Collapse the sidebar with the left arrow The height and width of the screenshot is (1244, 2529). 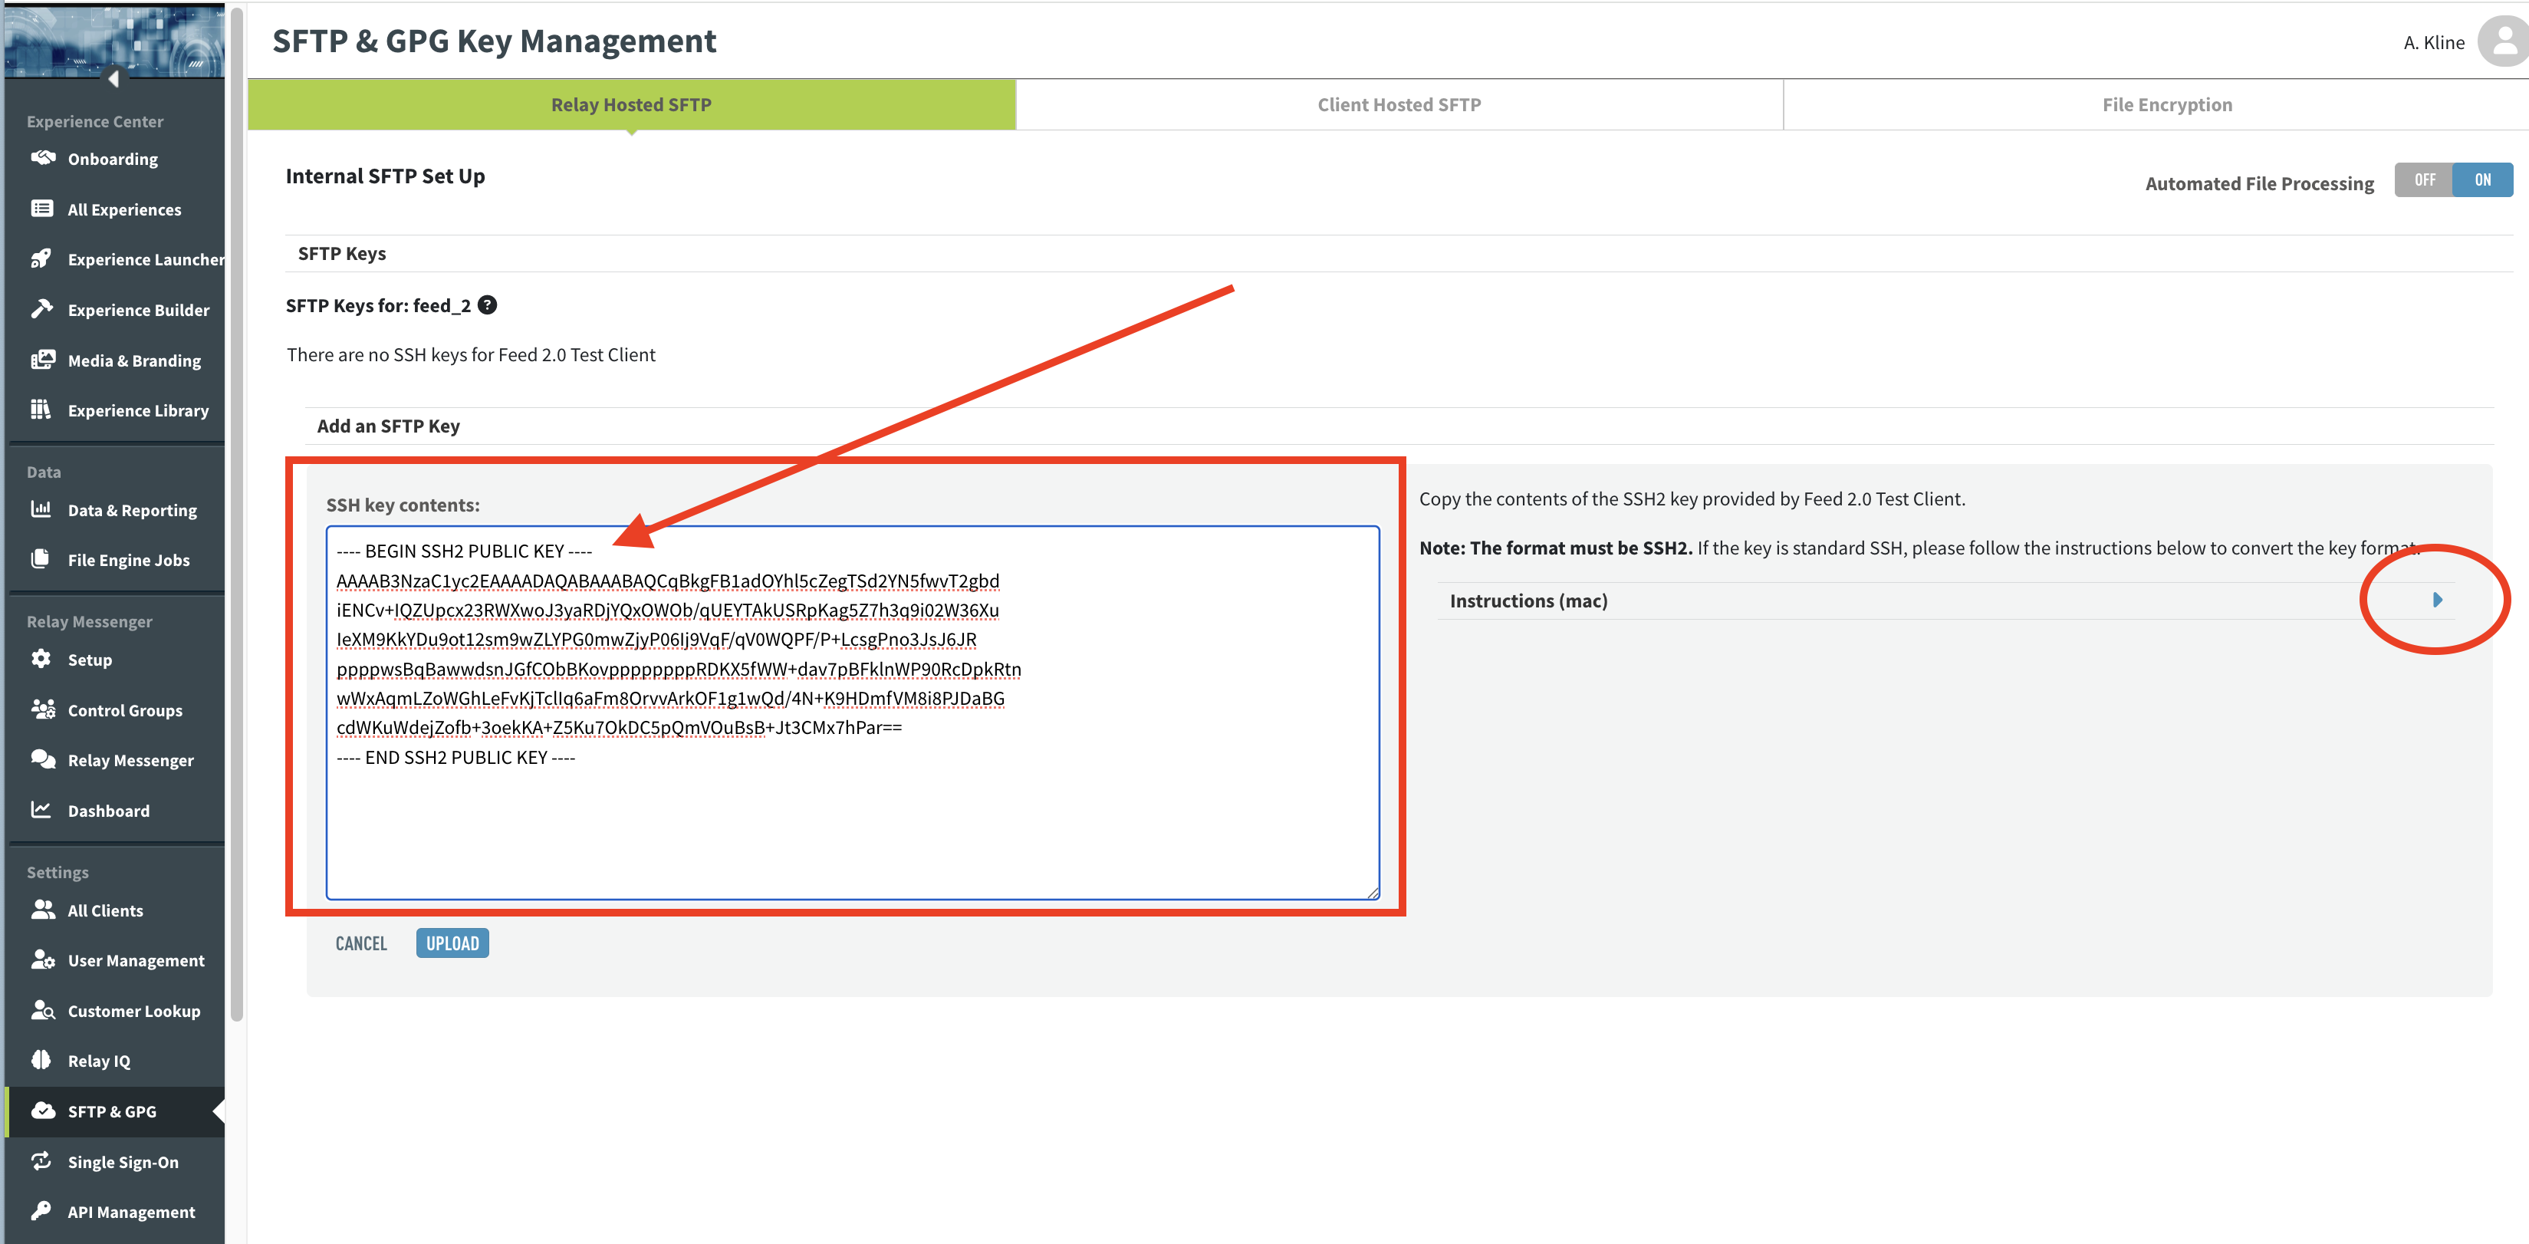pyautogui.click(x=113, y=78)
